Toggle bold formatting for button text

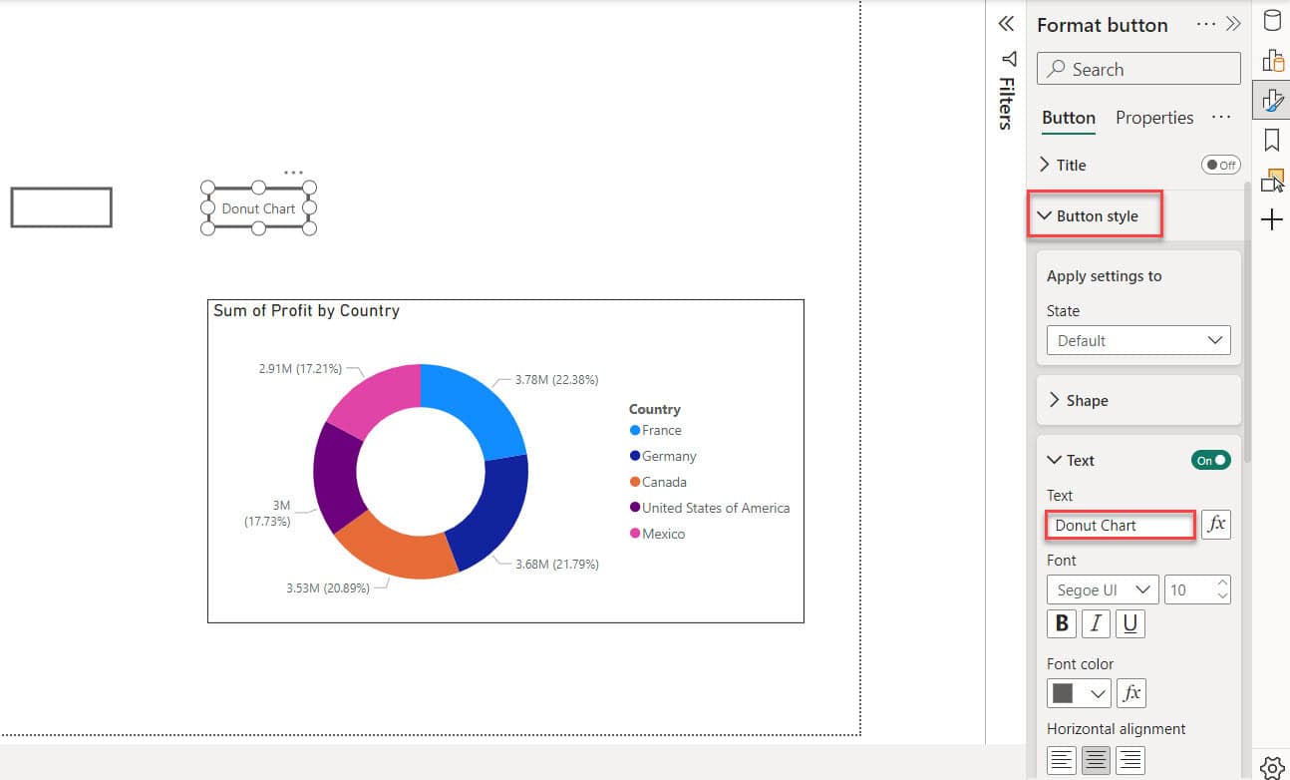pos(1062,623)
